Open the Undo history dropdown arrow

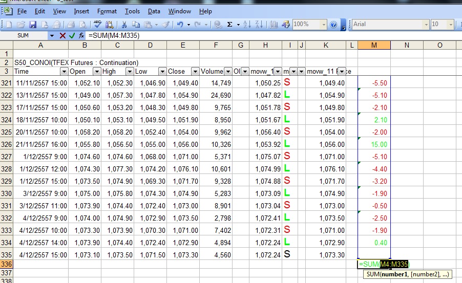coord(188,25)
